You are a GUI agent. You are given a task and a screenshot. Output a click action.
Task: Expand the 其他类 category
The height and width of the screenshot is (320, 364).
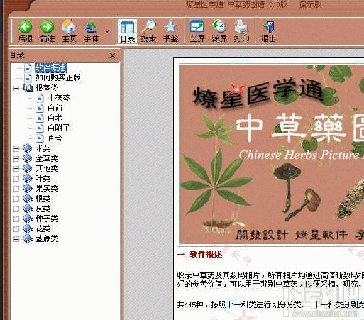click(16, 168)
